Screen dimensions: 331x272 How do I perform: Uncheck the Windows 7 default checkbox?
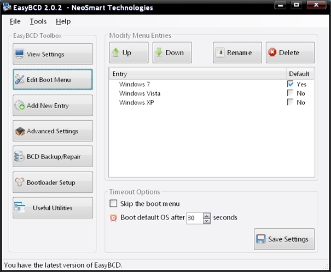(x=291, y=84)
